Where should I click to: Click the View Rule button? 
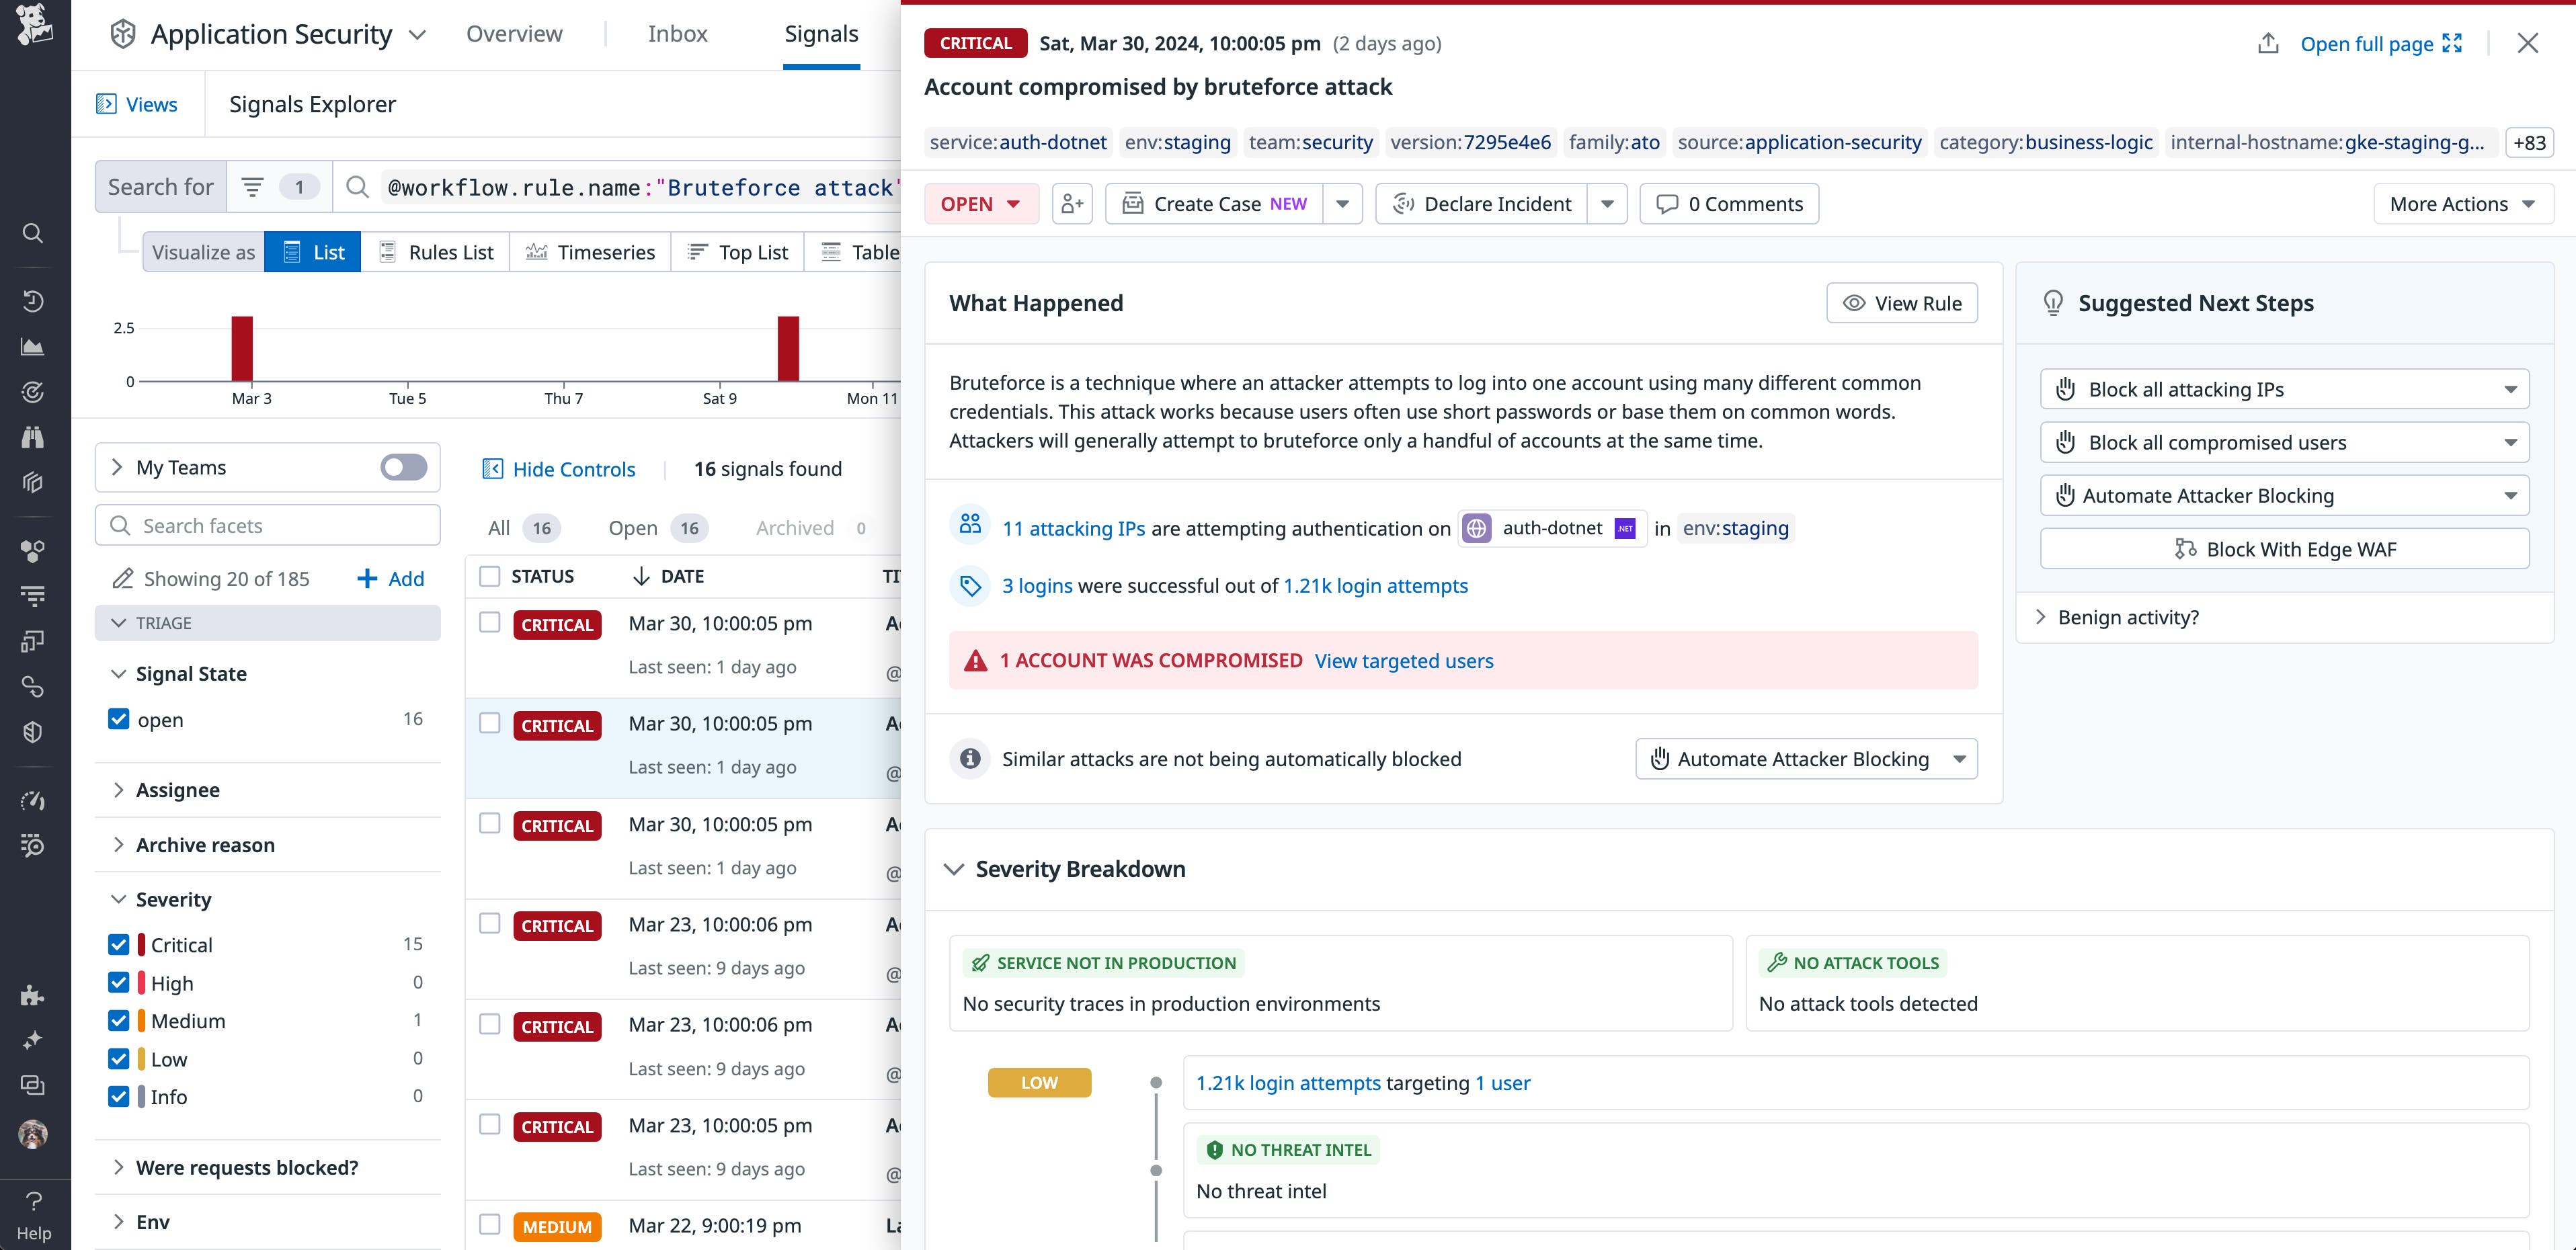click(x=1901, y=302)
